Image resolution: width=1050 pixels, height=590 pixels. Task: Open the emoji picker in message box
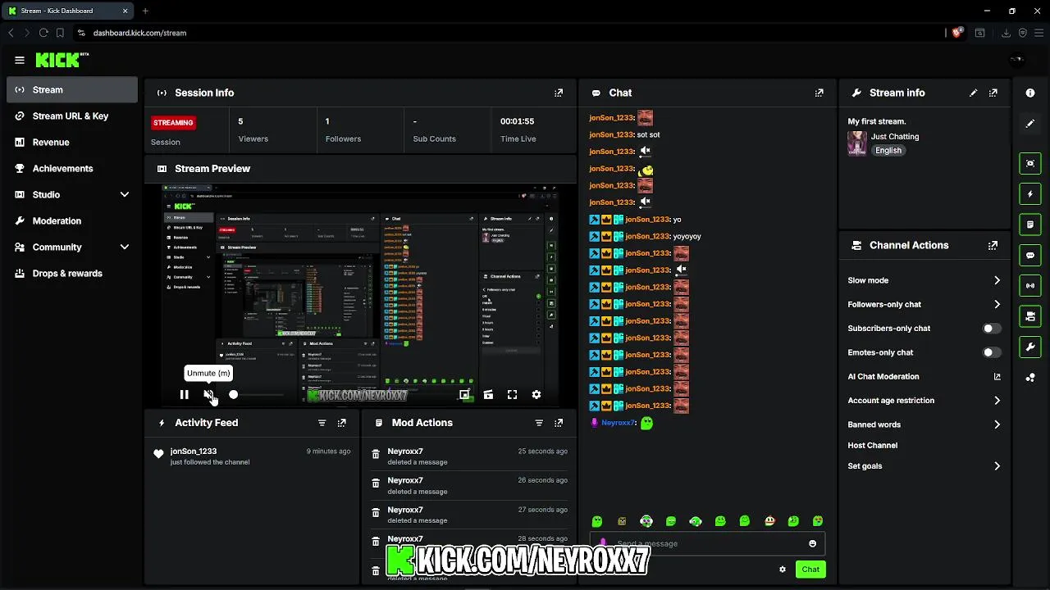click(x=813, y=543)
